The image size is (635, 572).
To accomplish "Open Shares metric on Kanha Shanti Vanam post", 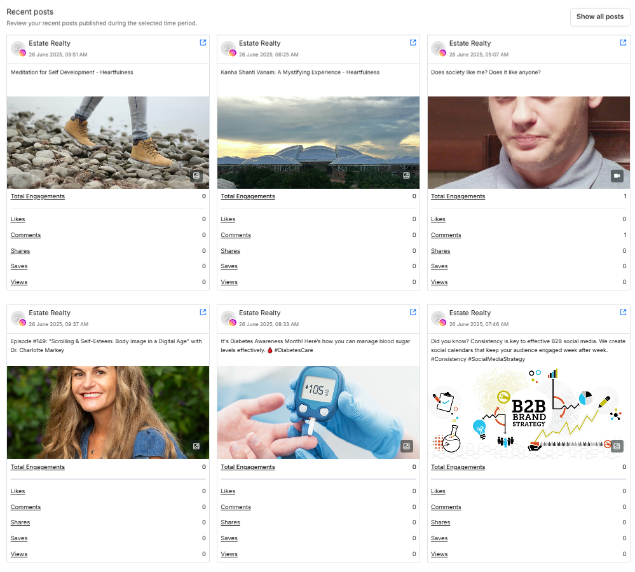I will coord(231,251).
